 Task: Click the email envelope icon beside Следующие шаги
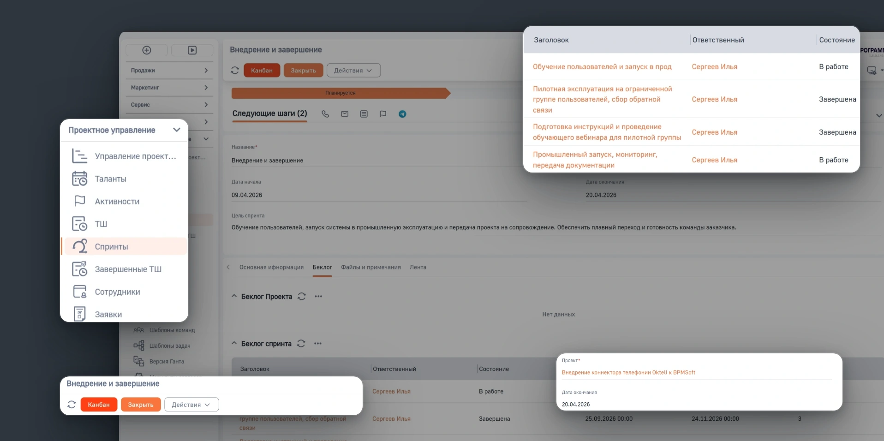click(345, 114)
